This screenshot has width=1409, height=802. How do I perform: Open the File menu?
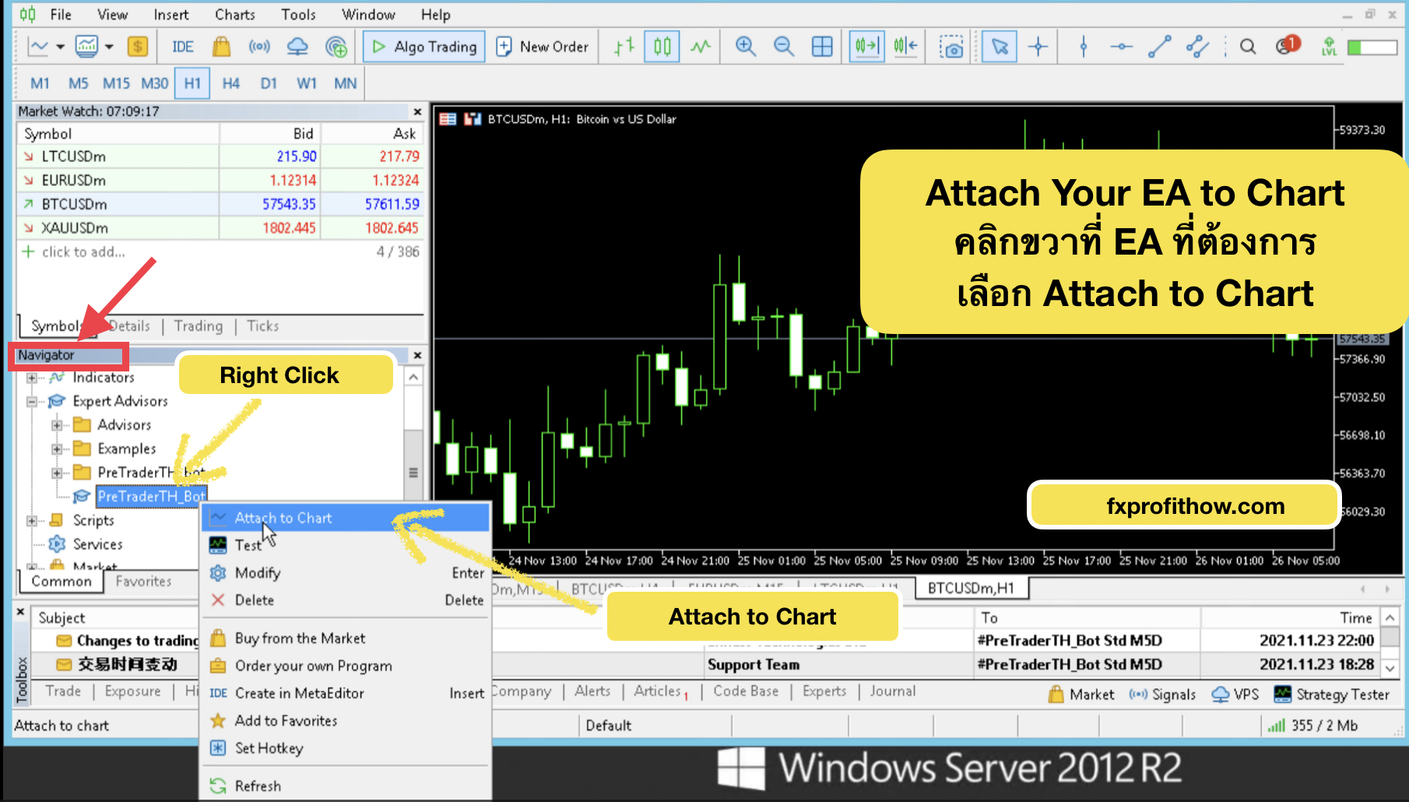pos(61,15)
